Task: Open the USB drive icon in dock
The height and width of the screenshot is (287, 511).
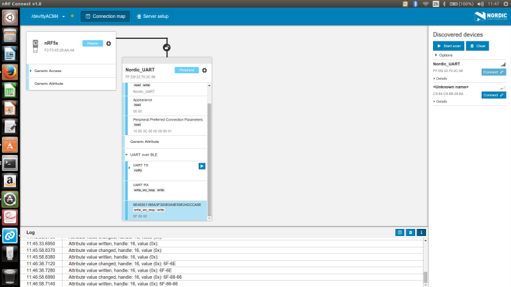Action: click(10, 254)
